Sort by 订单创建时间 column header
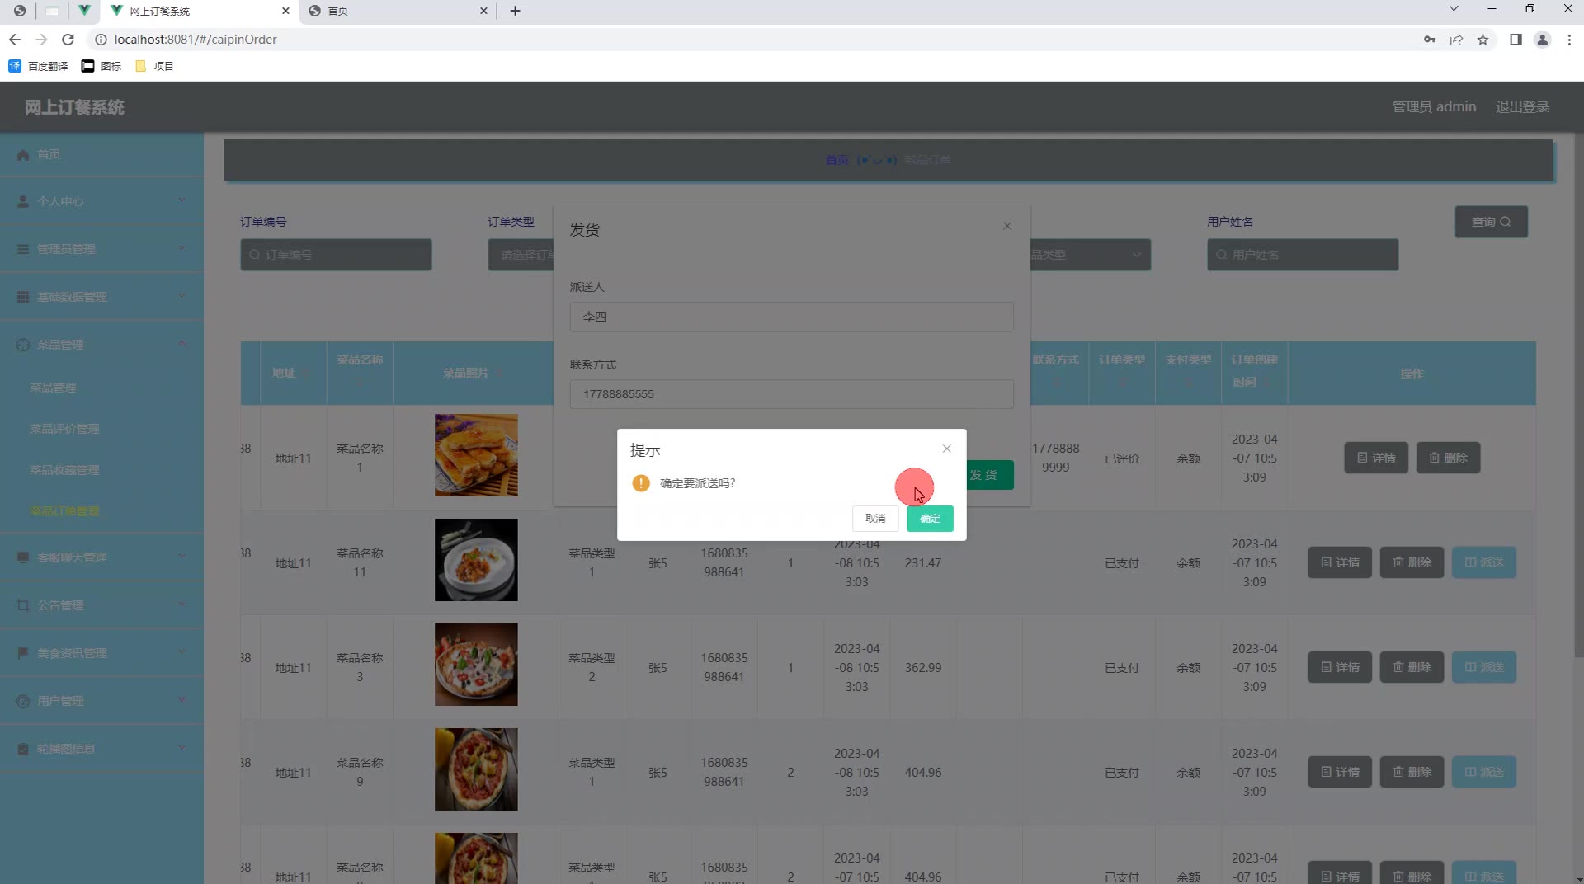The height and width of the screenshot is (884, 1584). [x=1254, y=371]
